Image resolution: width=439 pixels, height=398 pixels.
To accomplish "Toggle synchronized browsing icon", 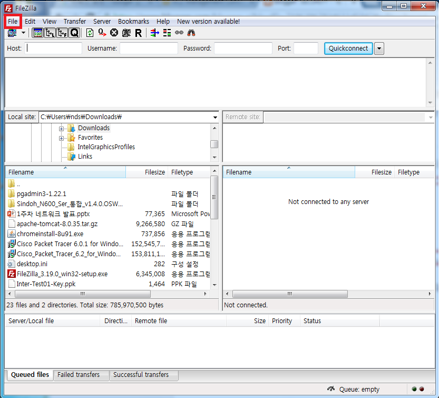I will (x=179, y=33).
